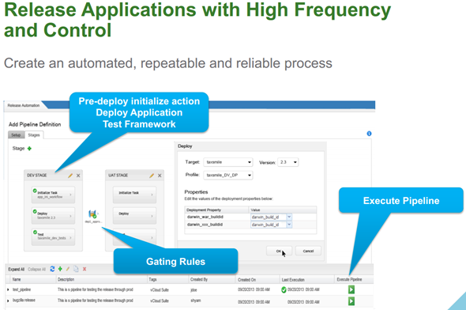The width and height of the screenshot is (466, 310).
Task: Expand the bugzilla release row
Action: click(x=8, y=301)
